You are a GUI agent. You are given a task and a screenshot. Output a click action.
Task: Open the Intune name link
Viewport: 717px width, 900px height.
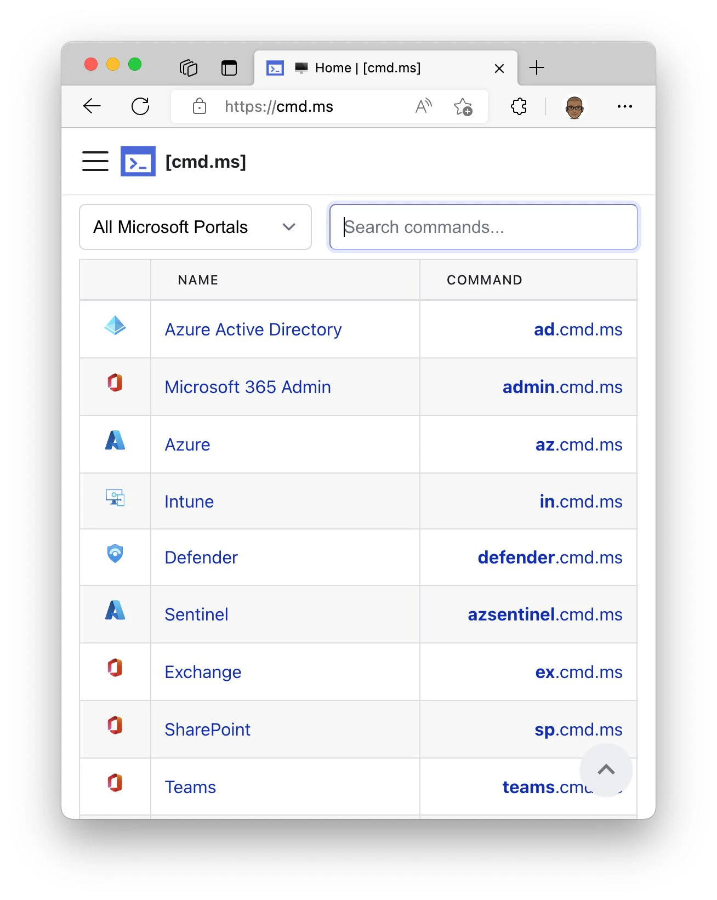click(189, 502)
